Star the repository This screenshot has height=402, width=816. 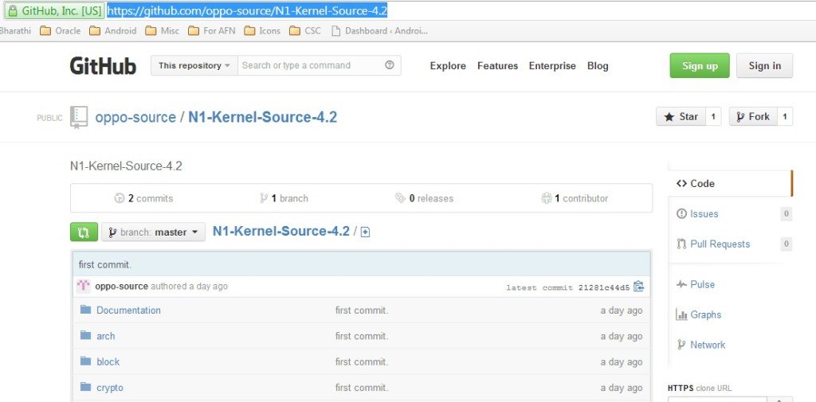[x=681, y=116]
